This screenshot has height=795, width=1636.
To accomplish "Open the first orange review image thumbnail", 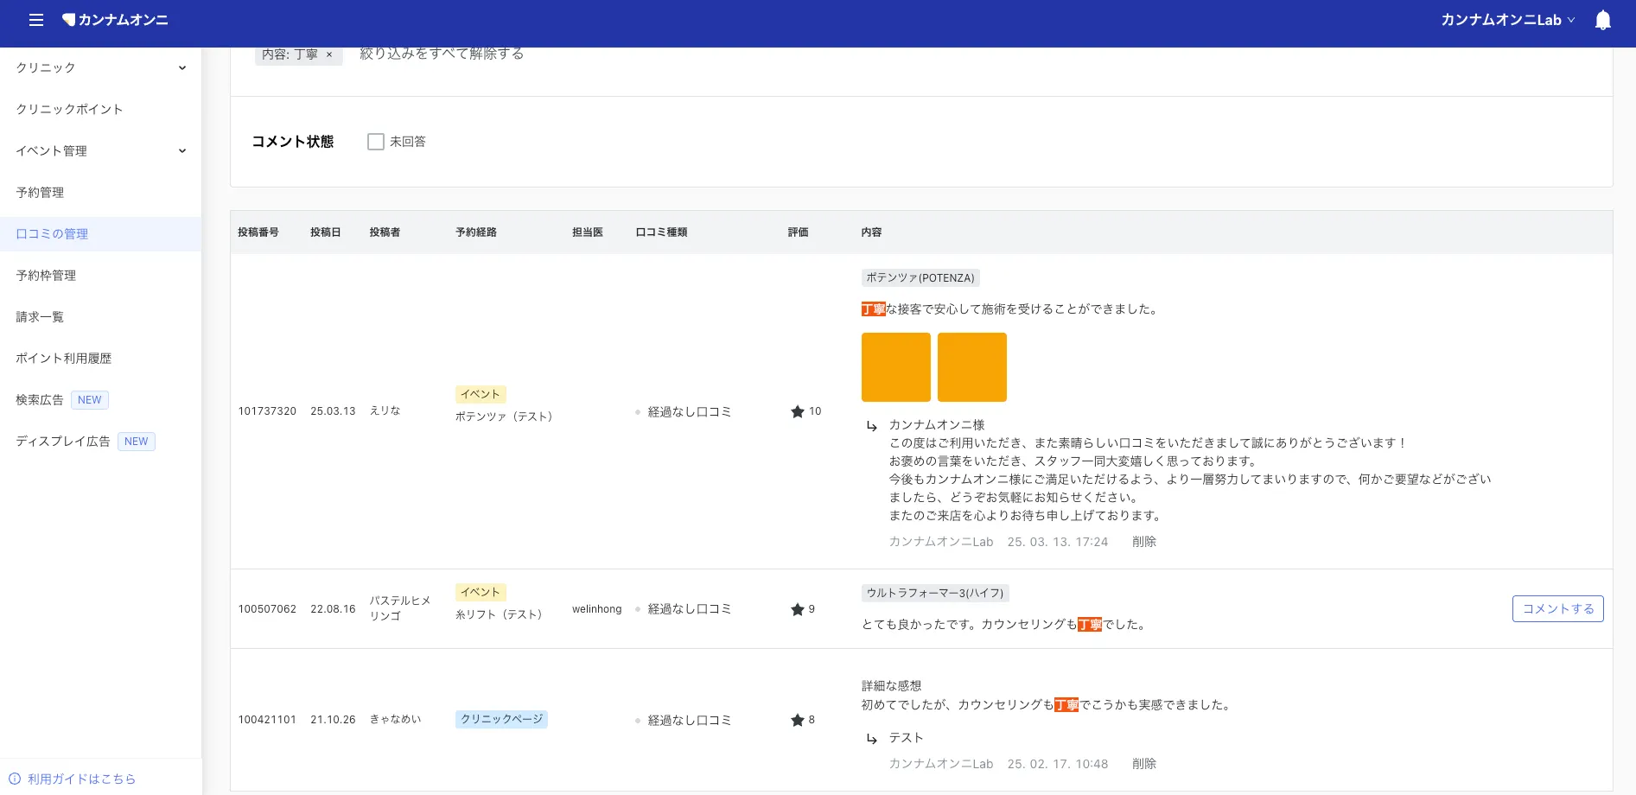I will 896,367.
